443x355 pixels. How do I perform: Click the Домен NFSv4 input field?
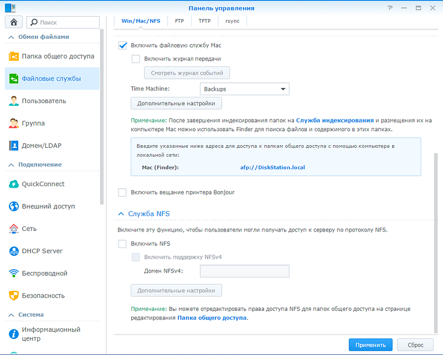pos(244,271)
